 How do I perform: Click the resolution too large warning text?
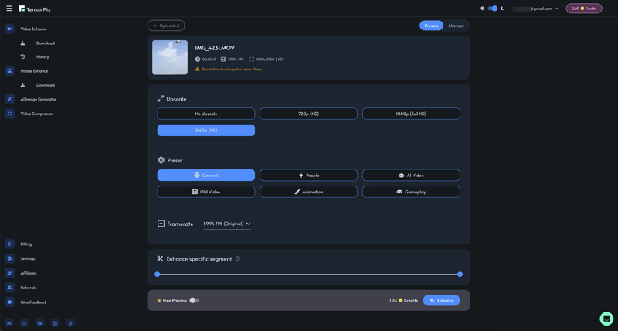[232, 69]
